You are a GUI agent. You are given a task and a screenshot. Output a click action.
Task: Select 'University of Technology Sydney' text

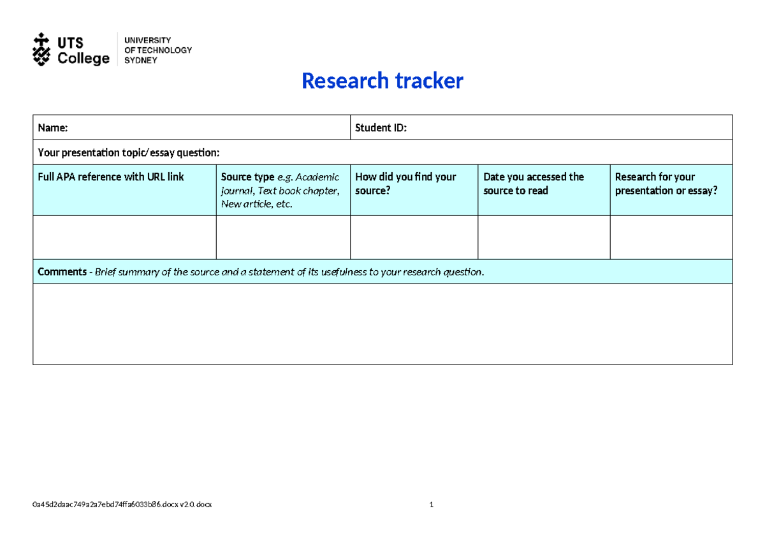coord(158,50)
